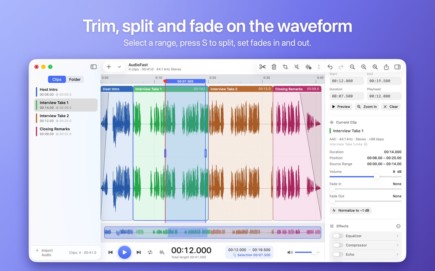This screenshot has width=435, height=271.
Task: Click the scissors split tool
Action: pyautogui.click(x=262, y=67)
